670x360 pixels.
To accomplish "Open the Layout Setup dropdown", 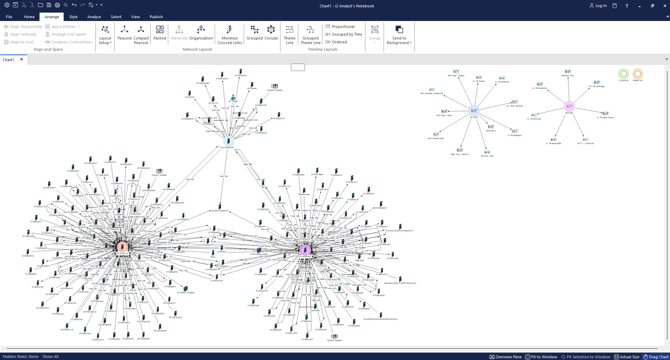I will [105, 41].
